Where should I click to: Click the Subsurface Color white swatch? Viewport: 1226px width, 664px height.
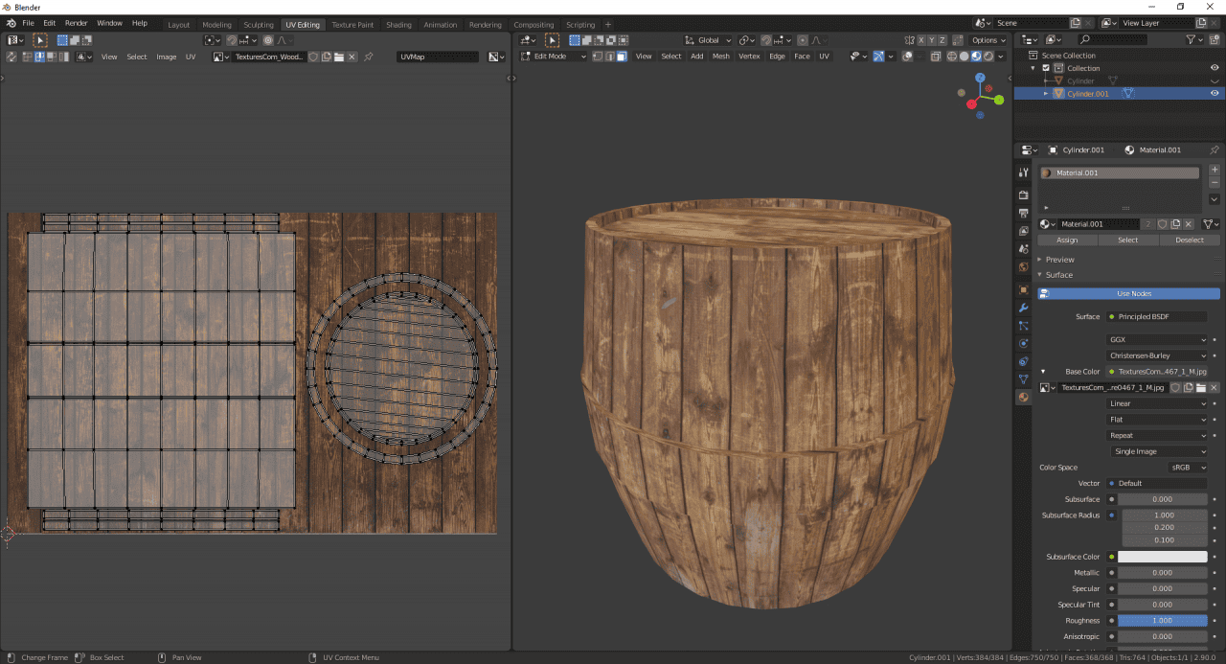[1162, 556]
